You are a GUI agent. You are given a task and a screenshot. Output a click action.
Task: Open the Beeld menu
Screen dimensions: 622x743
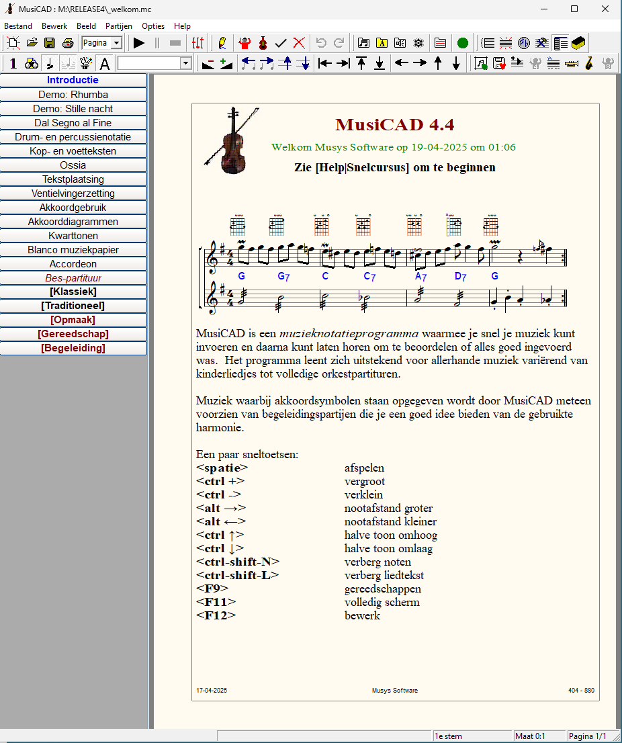(86, 26)
